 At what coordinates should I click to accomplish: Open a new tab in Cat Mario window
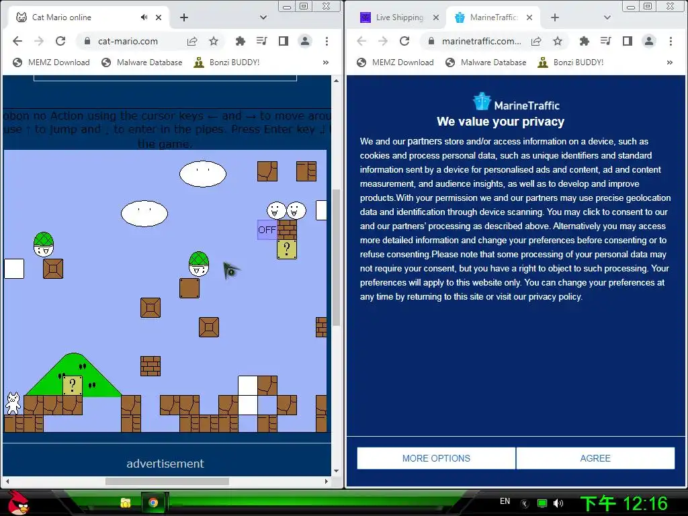(x=184, y=17)
